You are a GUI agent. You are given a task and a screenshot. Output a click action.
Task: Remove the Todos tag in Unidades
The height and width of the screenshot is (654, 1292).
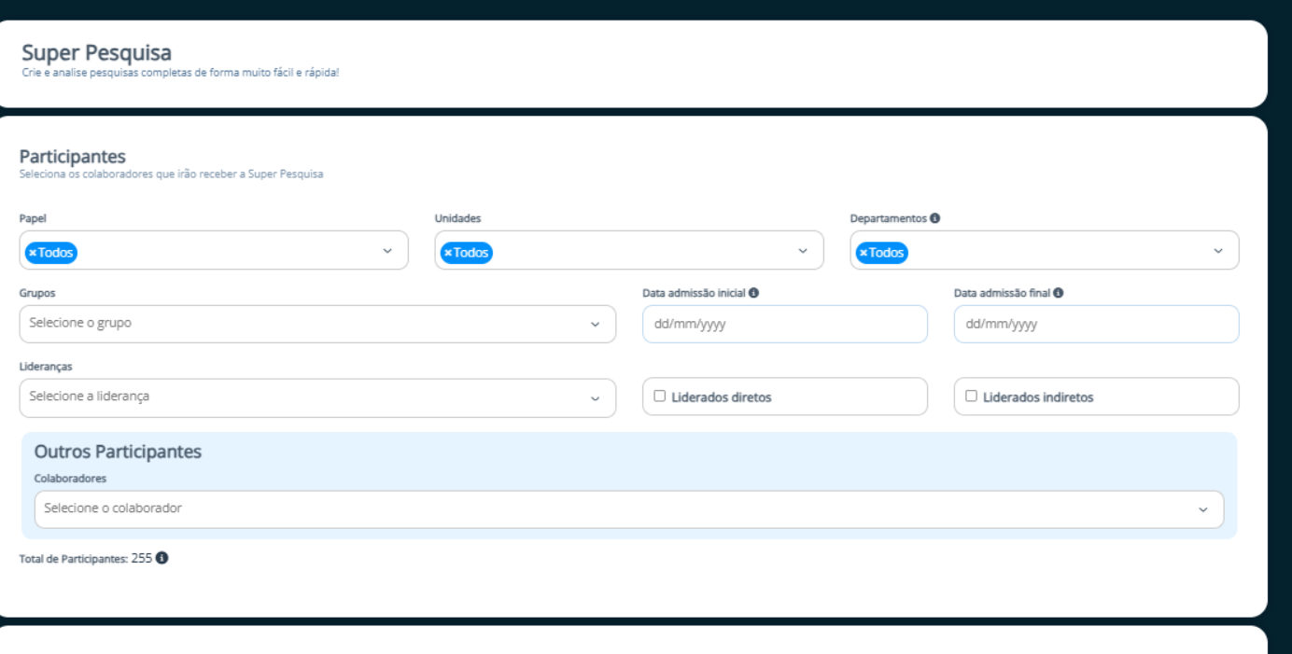(448, 253)
